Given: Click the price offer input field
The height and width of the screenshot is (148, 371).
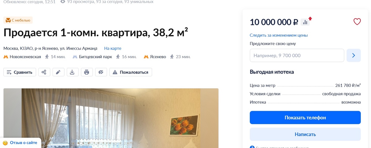Looking at the screenshot, I should click(297, 56).
